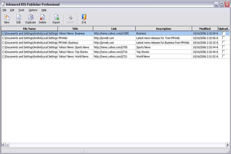This screenshot has height=154, width=231.
Task: Open the File menu
Action: coord(4,10)
